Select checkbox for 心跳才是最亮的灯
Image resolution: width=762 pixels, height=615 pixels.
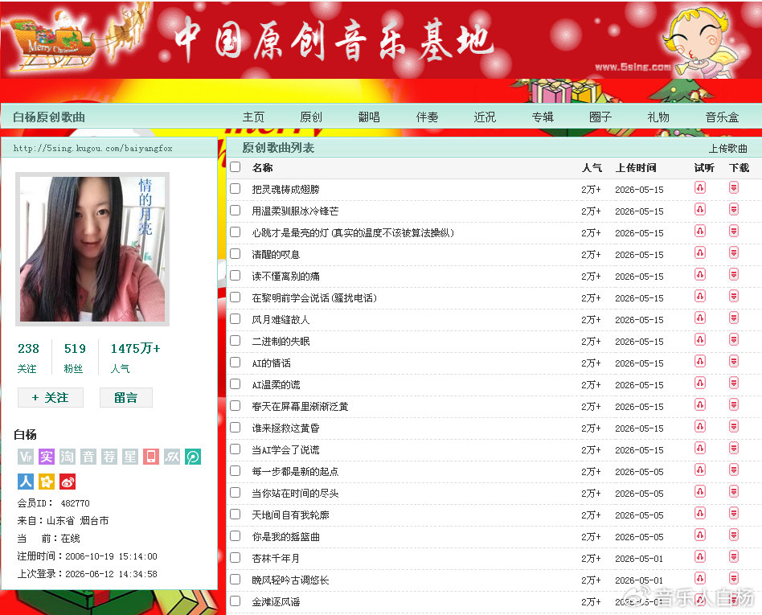coord(236,232)
